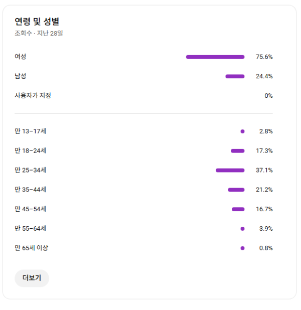This screenshot has height=310, width=301.
Task: Click the 조회수 · 지난 28일 subtitle
Action: click(x=39, y=34)
